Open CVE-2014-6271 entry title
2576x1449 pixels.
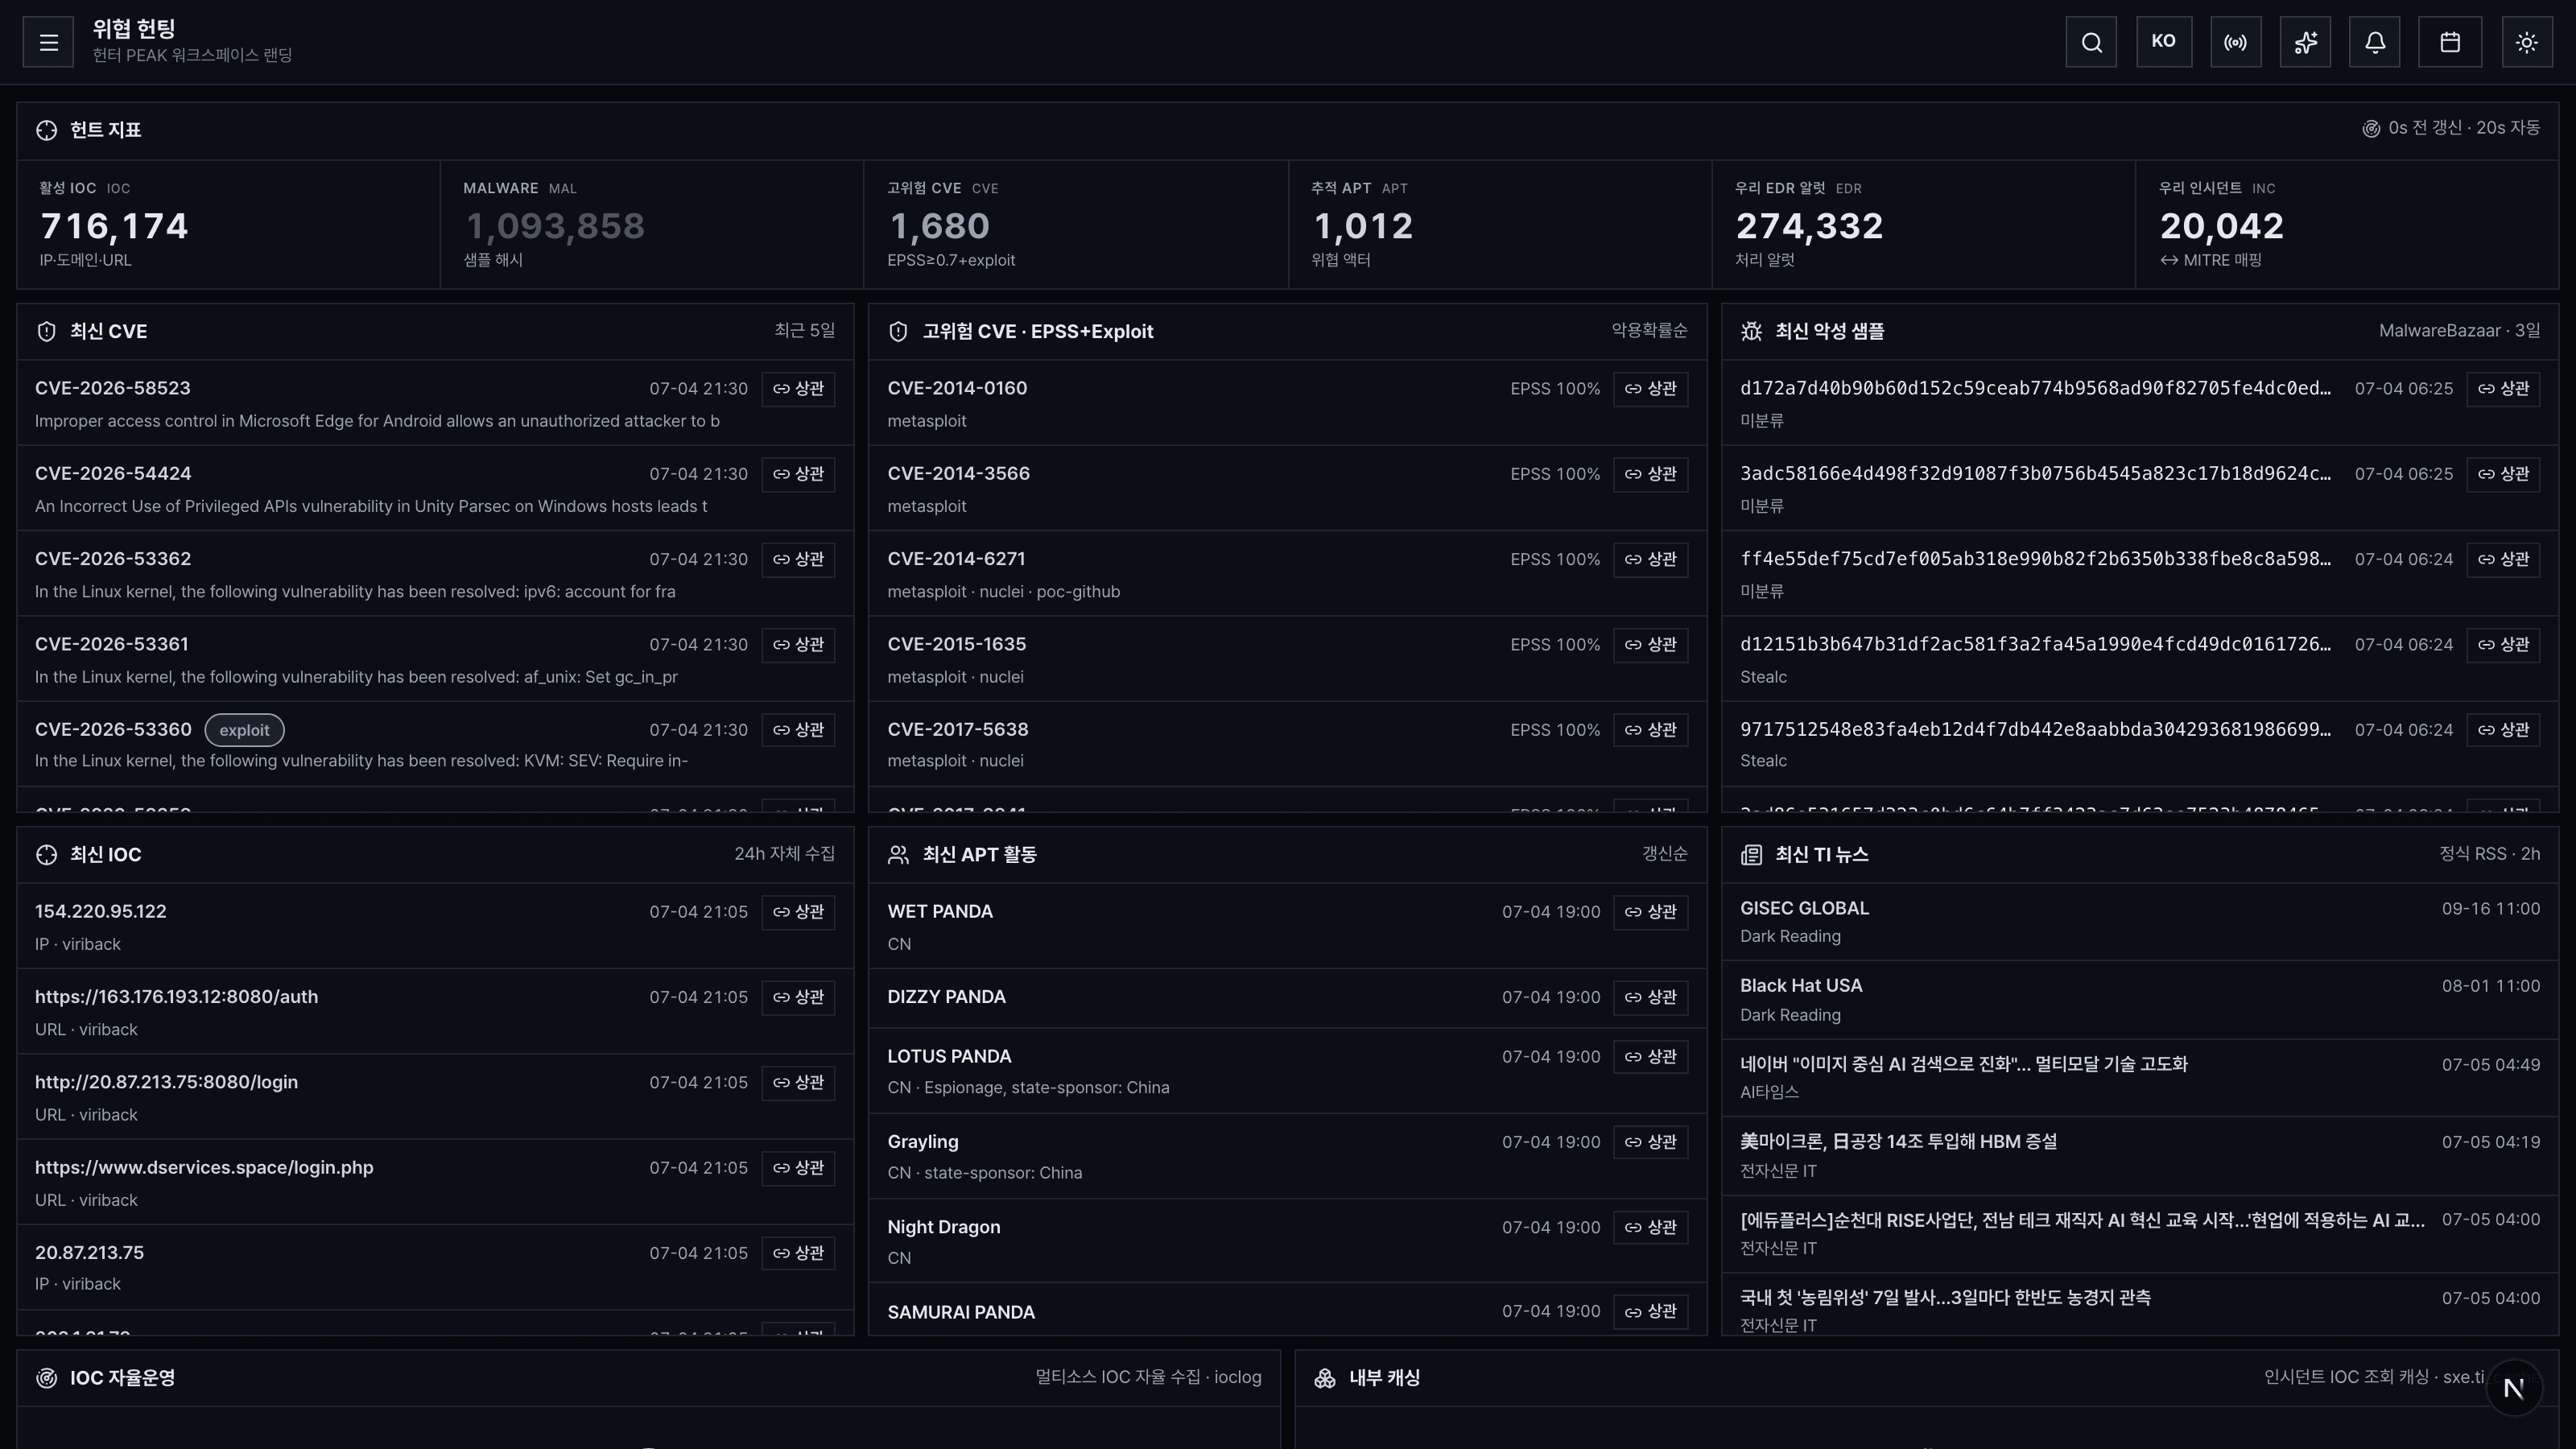[956, 559]
